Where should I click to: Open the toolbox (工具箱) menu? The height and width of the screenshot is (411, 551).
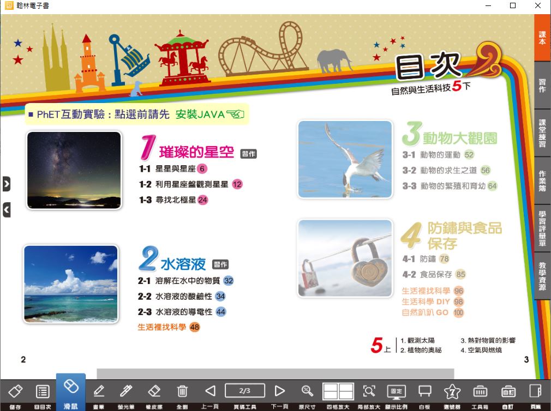[x=480, y=391]
